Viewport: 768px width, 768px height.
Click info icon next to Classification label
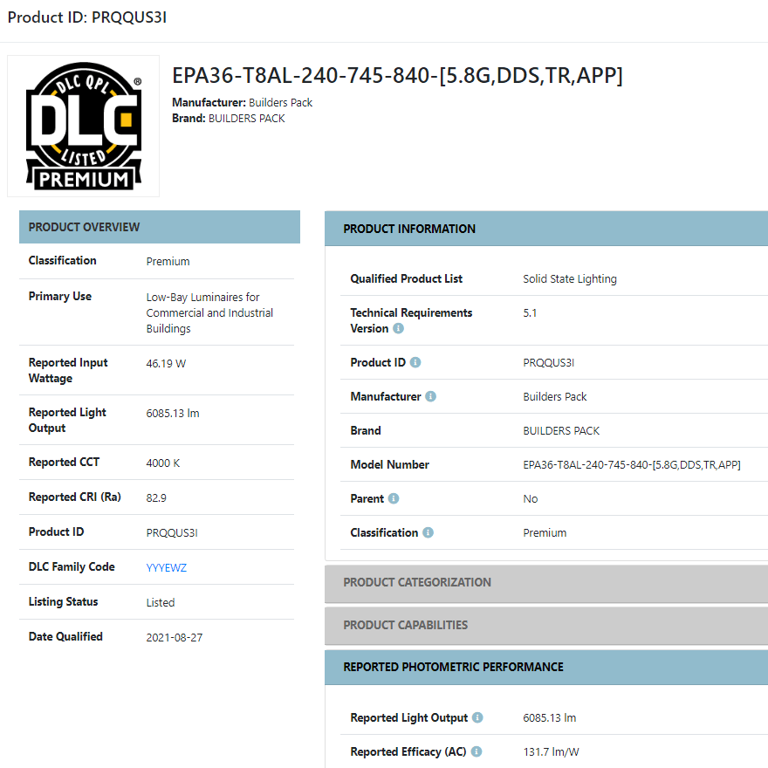429,532
